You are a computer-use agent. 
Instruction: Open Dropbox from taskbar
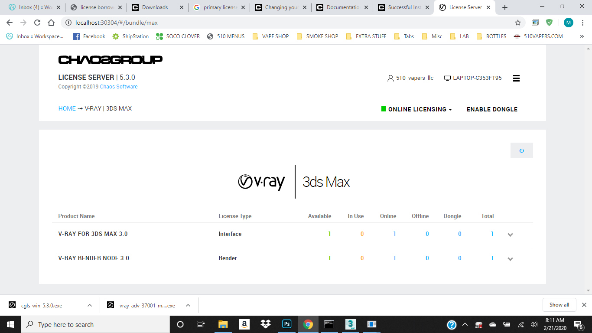[265, 324]
